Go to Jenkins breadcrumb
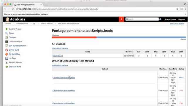Image resolution: width=188 pixels, height=106 pixels. pos(8,24)
